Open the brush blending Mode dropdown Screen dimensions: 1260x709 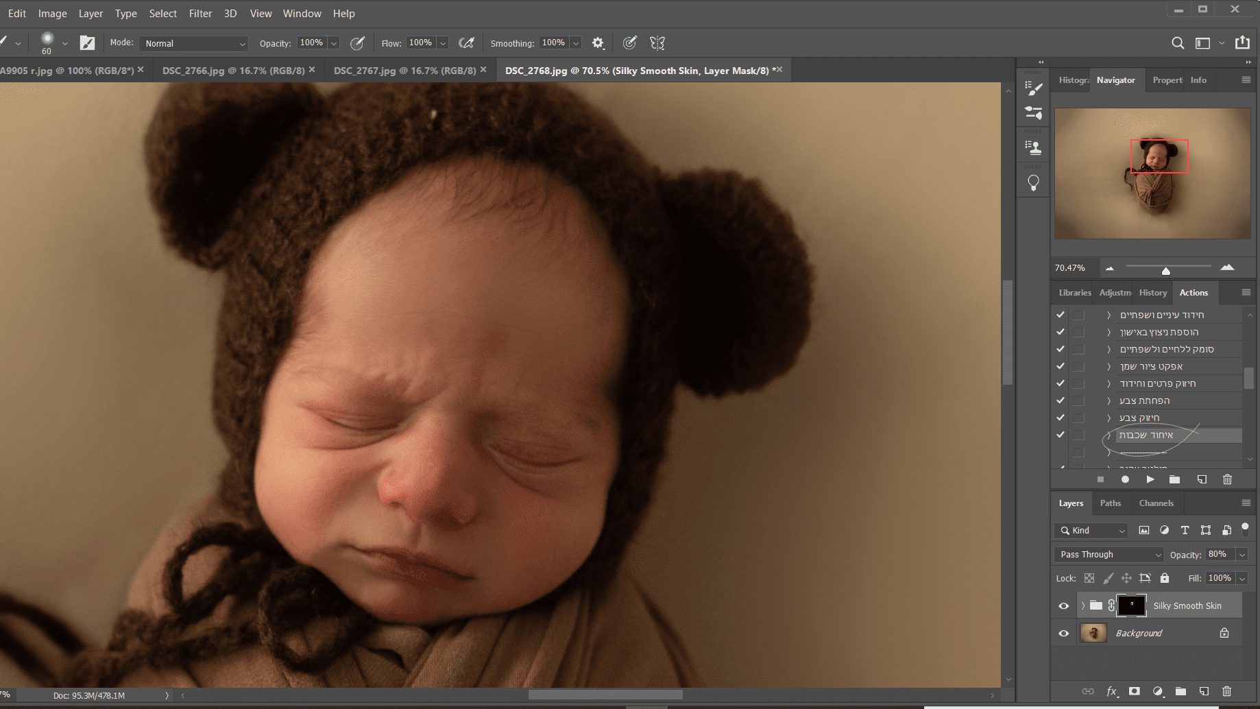(194, 43)
